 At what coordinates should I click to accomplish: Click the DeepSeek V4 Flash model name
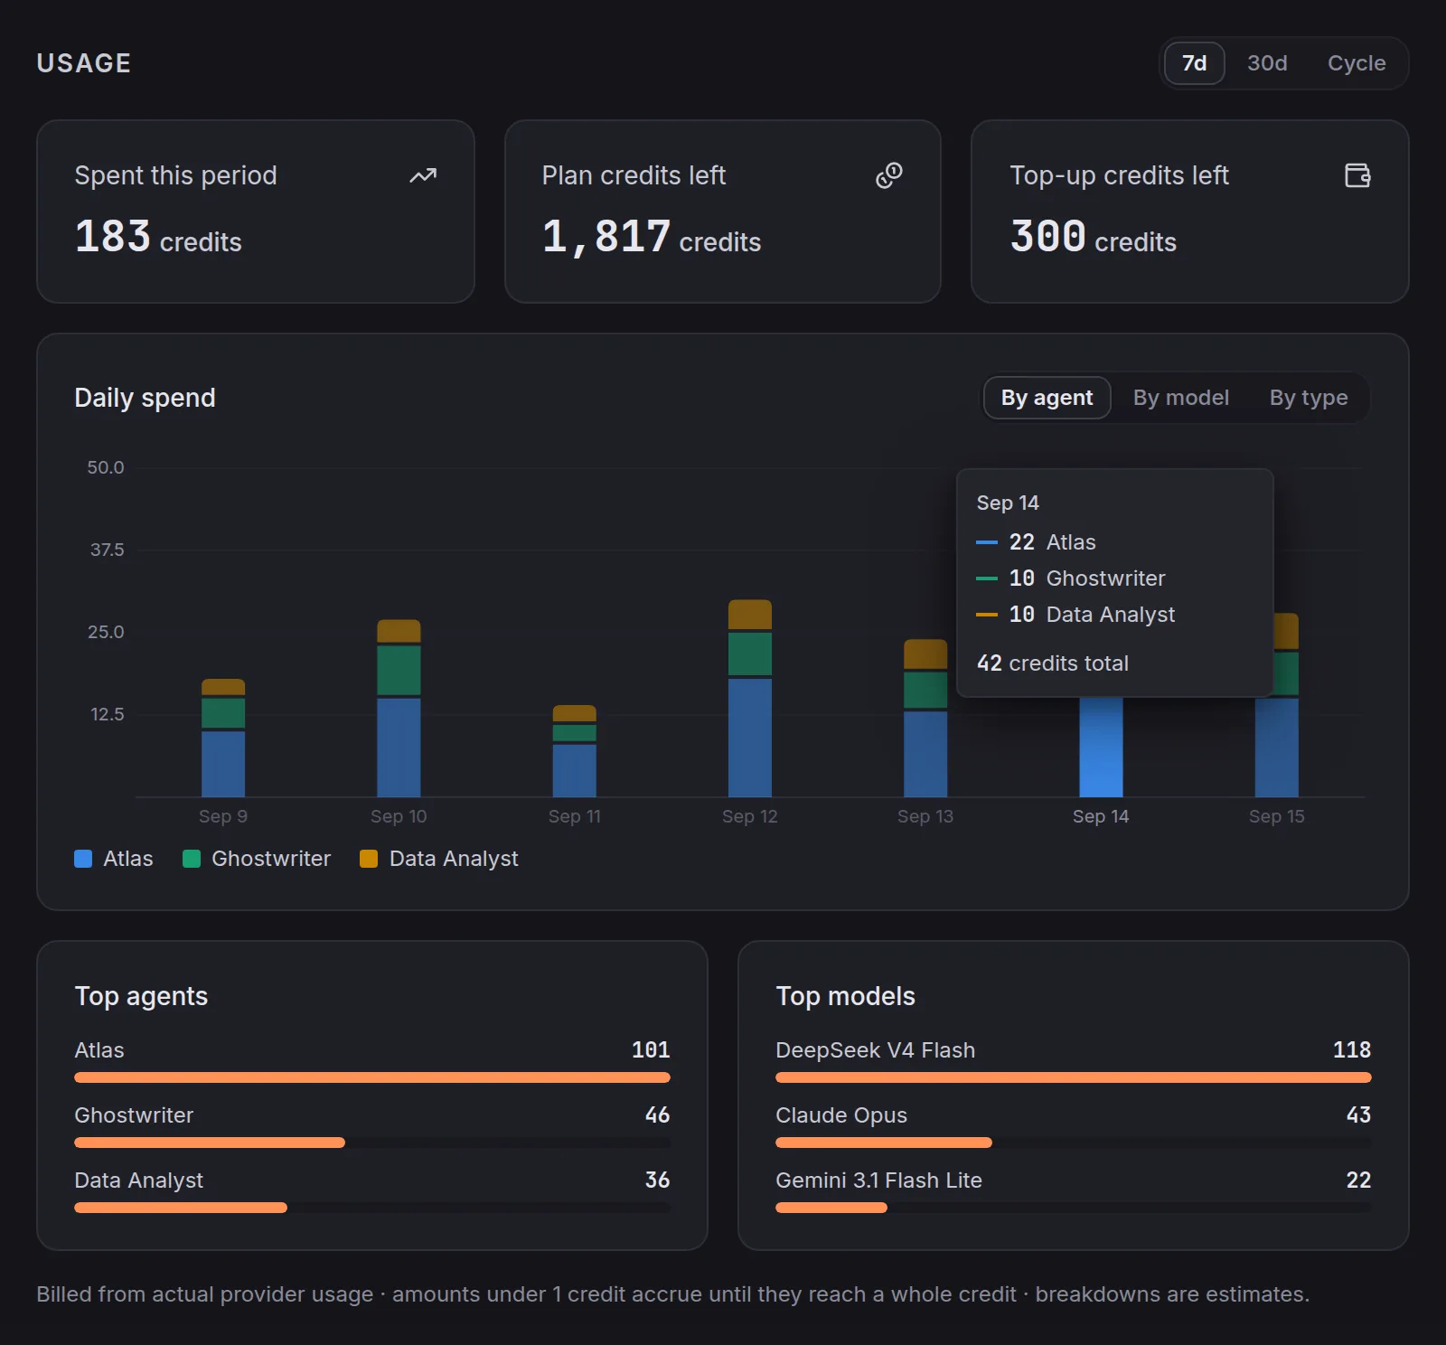pyautogui.click(x=876, y=1050)
